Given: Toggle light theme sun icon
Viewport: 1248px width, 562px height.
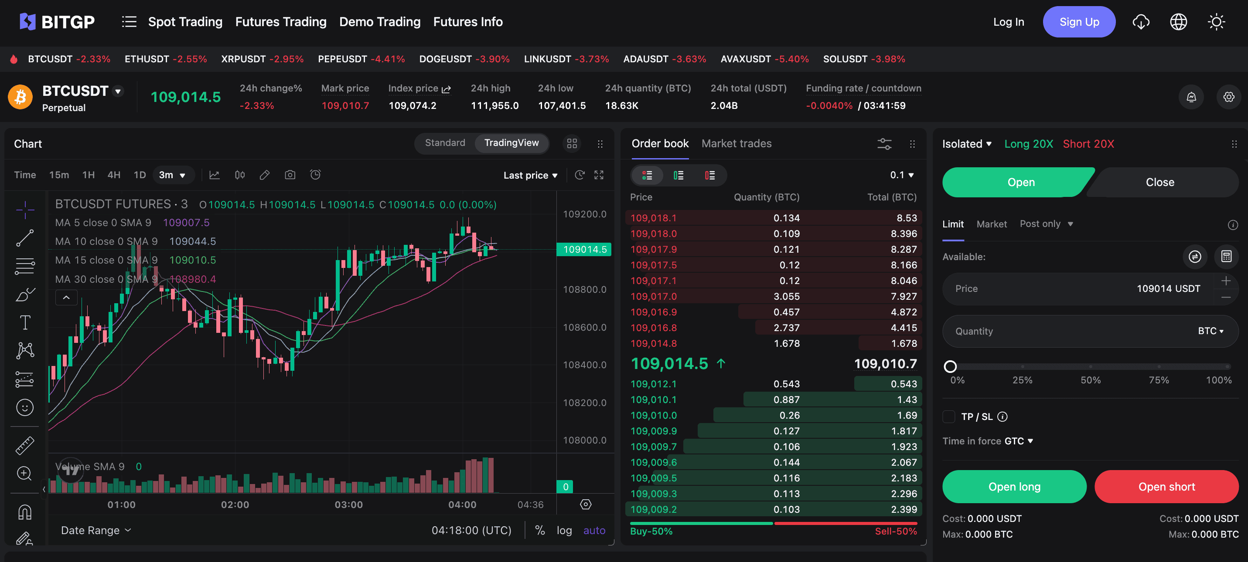Looking at the screenshot, I should point(1216,22).
